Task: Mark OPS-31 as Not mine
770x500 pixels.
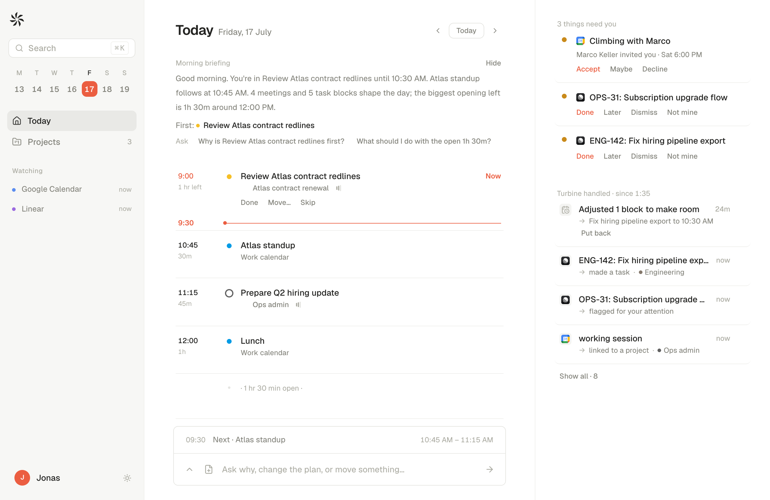Action: tap(682, 112)
